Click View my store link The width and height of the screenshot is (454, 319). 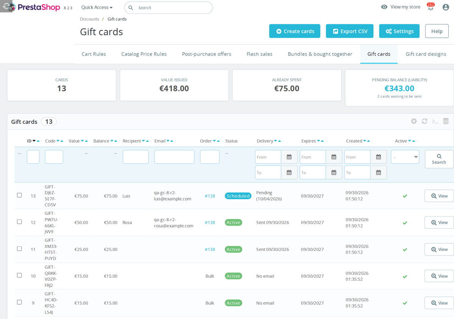click(x=401, y=7)
